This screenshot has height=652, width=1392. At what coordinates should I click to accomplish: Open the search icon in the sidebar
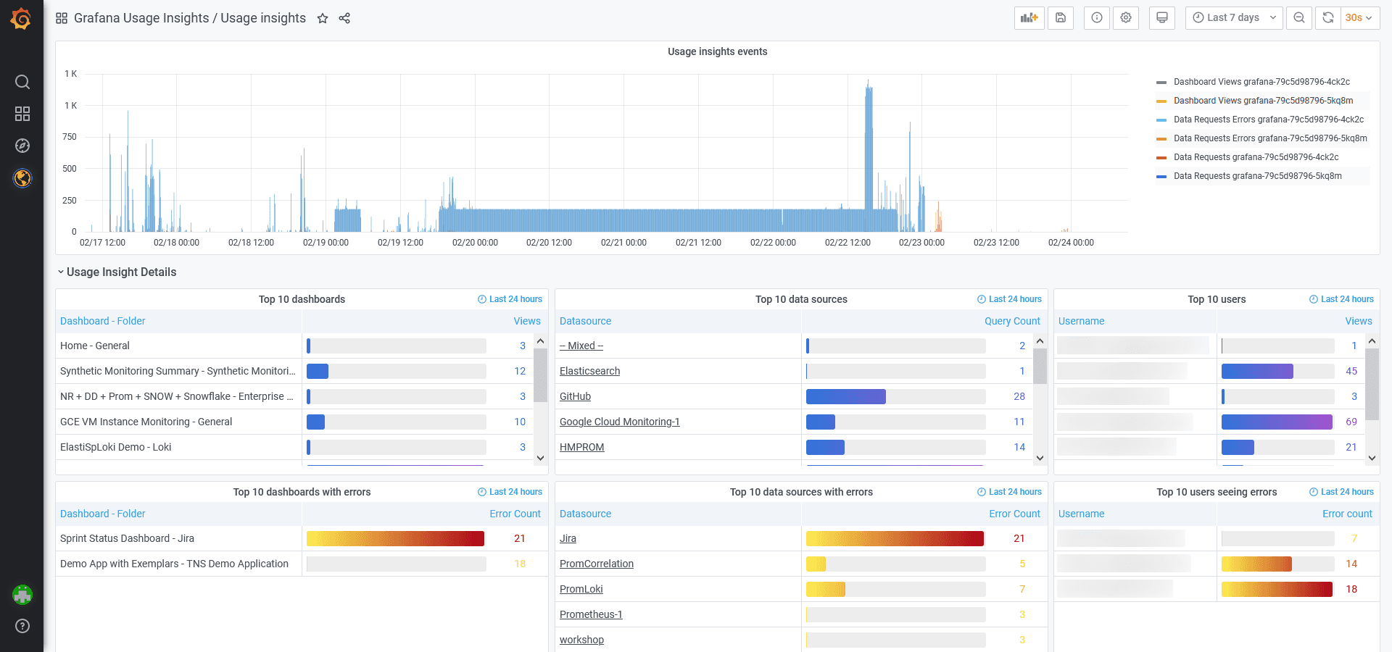click(22, 82)
